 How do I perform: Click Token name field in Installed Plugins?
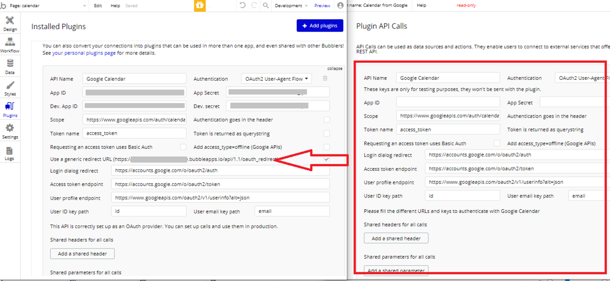[134, 133]
